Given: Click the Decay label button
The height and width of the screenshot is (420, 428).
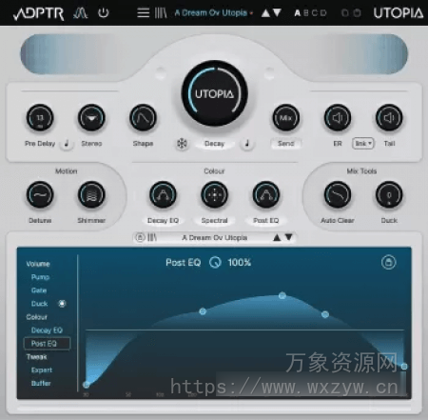Looking at the screenshot, I should click(x=214, y=144).
